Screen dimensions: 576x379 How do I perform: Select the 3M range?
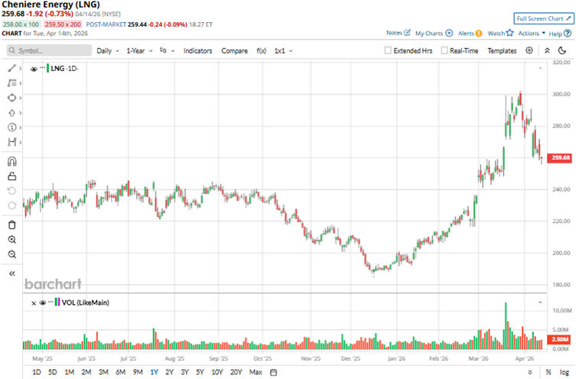point(103,372)
